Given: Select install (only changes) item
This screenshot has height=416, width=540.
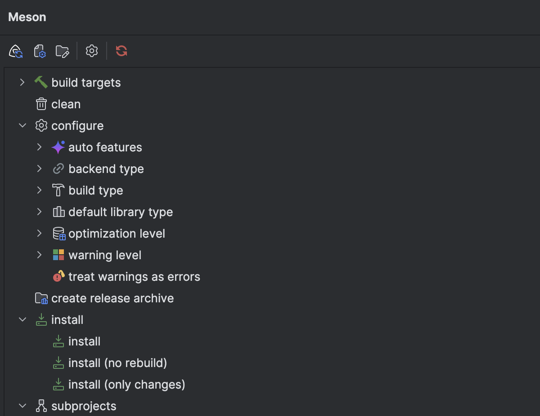Looking at the screenshot, I should (x=126, y=385).
